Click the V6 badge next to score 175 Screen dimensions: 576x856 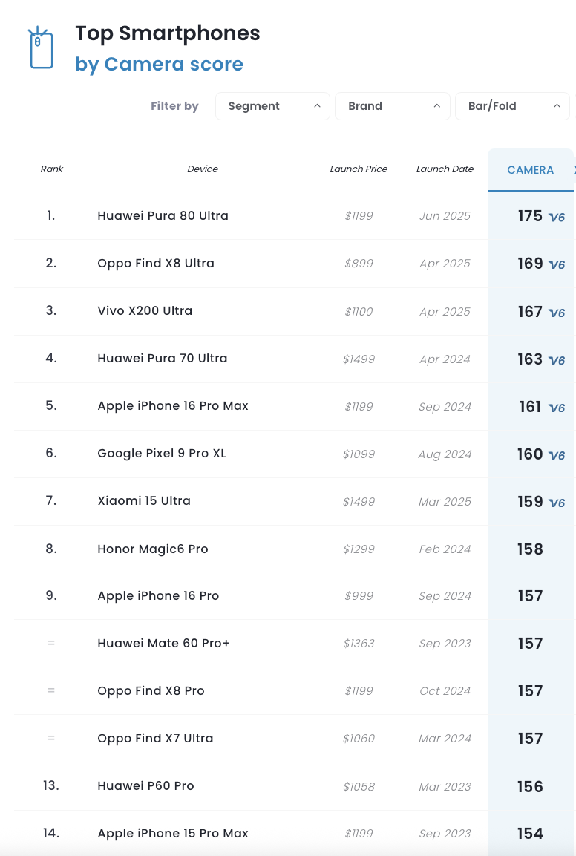[557, 218]
